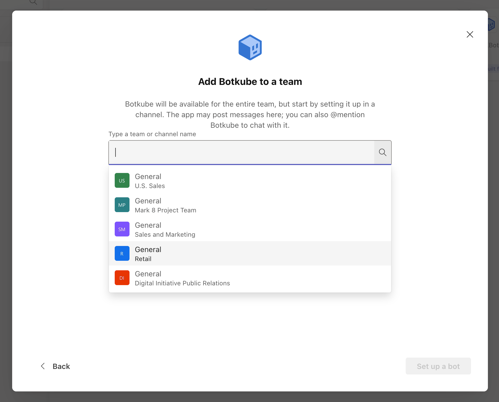This screenshot has width=499, height=402.
Task: Click the Sales and Marketing team name
Action: click(165, 235)
